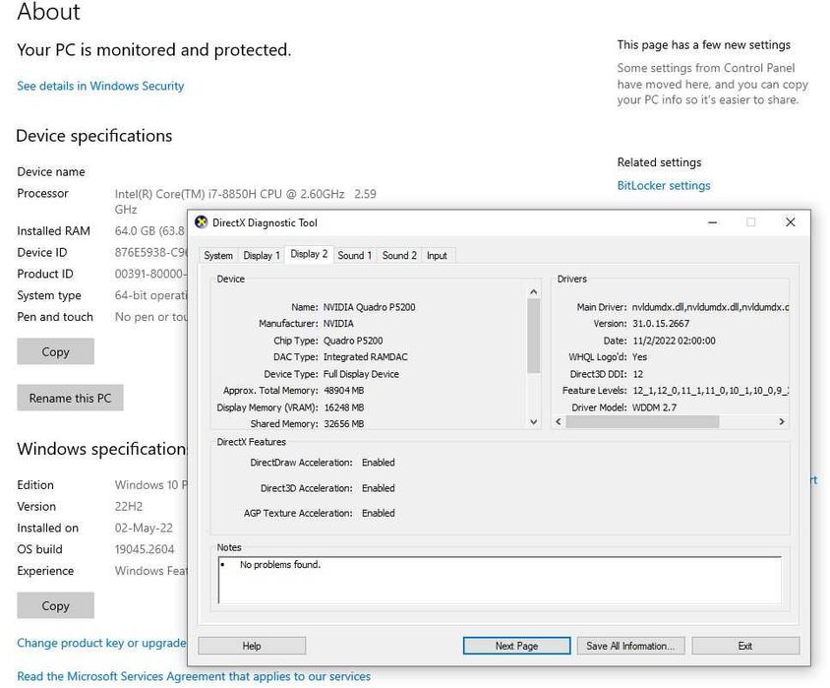Copy the Windows specifications
The width and height of the screenshot is (830, 688).
coord(56,605)
